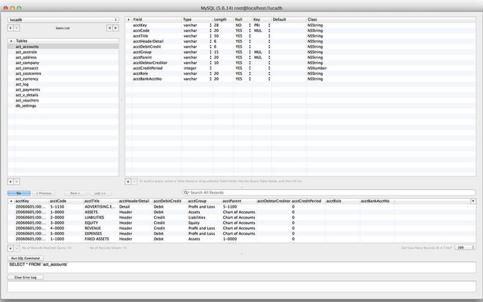Click the Next > button
The height and width of the screenshot is (302, 483).
pos(75,193)
